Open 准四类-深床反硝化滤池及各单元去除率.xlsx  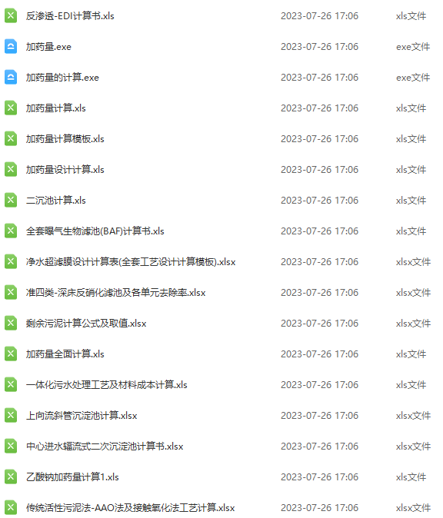(x=115, y=292)
